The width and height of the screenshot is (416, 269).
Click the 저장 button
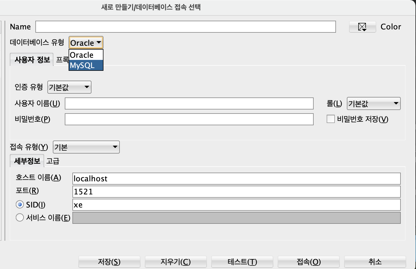click(x=109, y=262)
